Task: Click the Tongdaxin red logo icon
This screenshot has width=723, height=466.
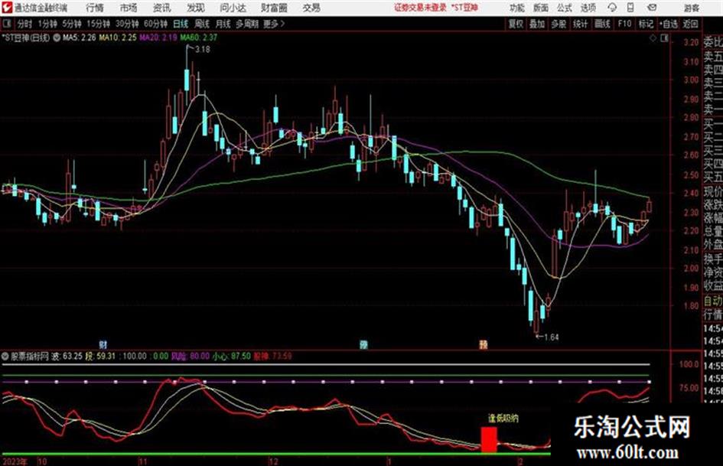Action: (6, 8)
